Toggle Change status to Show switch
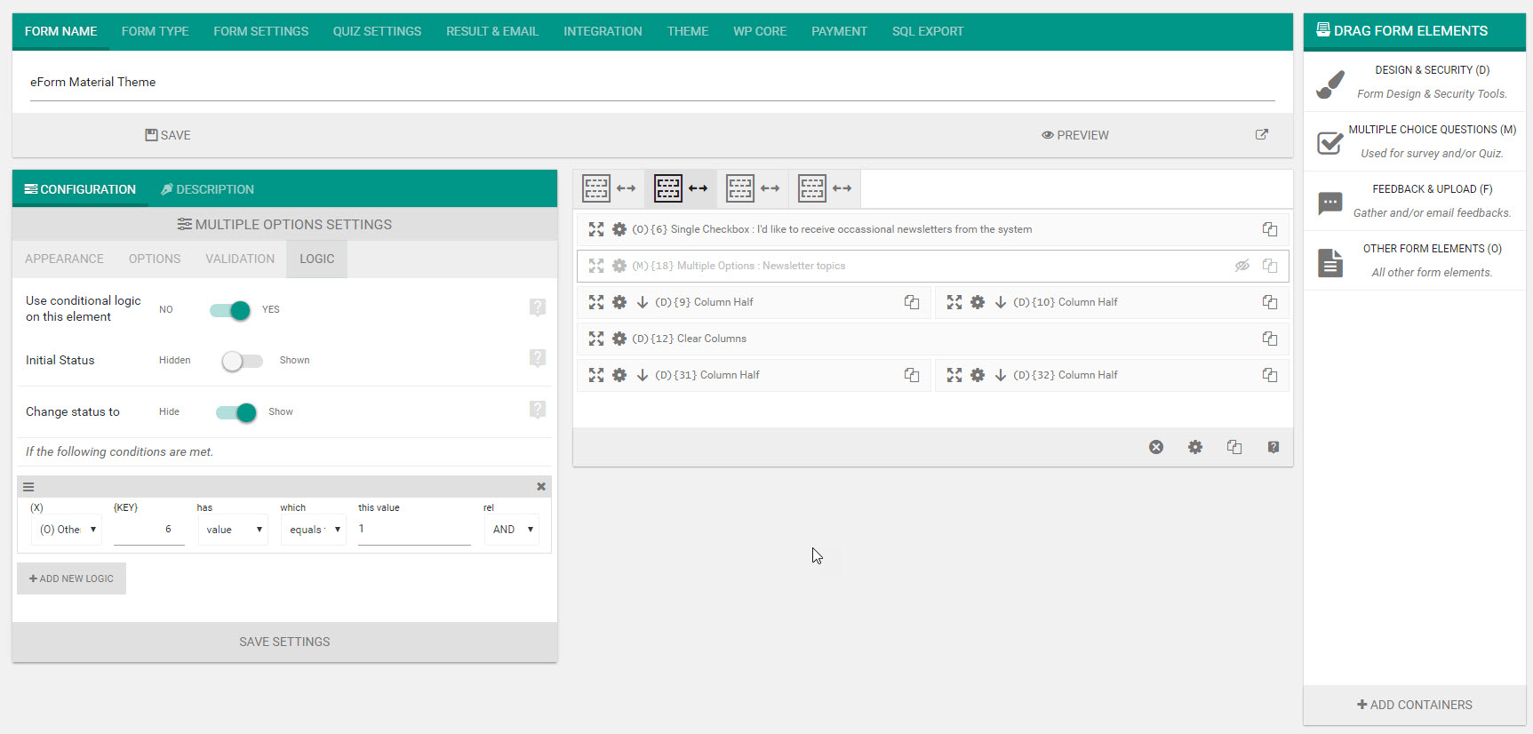 pyautogui.click(x=236, y=412)
